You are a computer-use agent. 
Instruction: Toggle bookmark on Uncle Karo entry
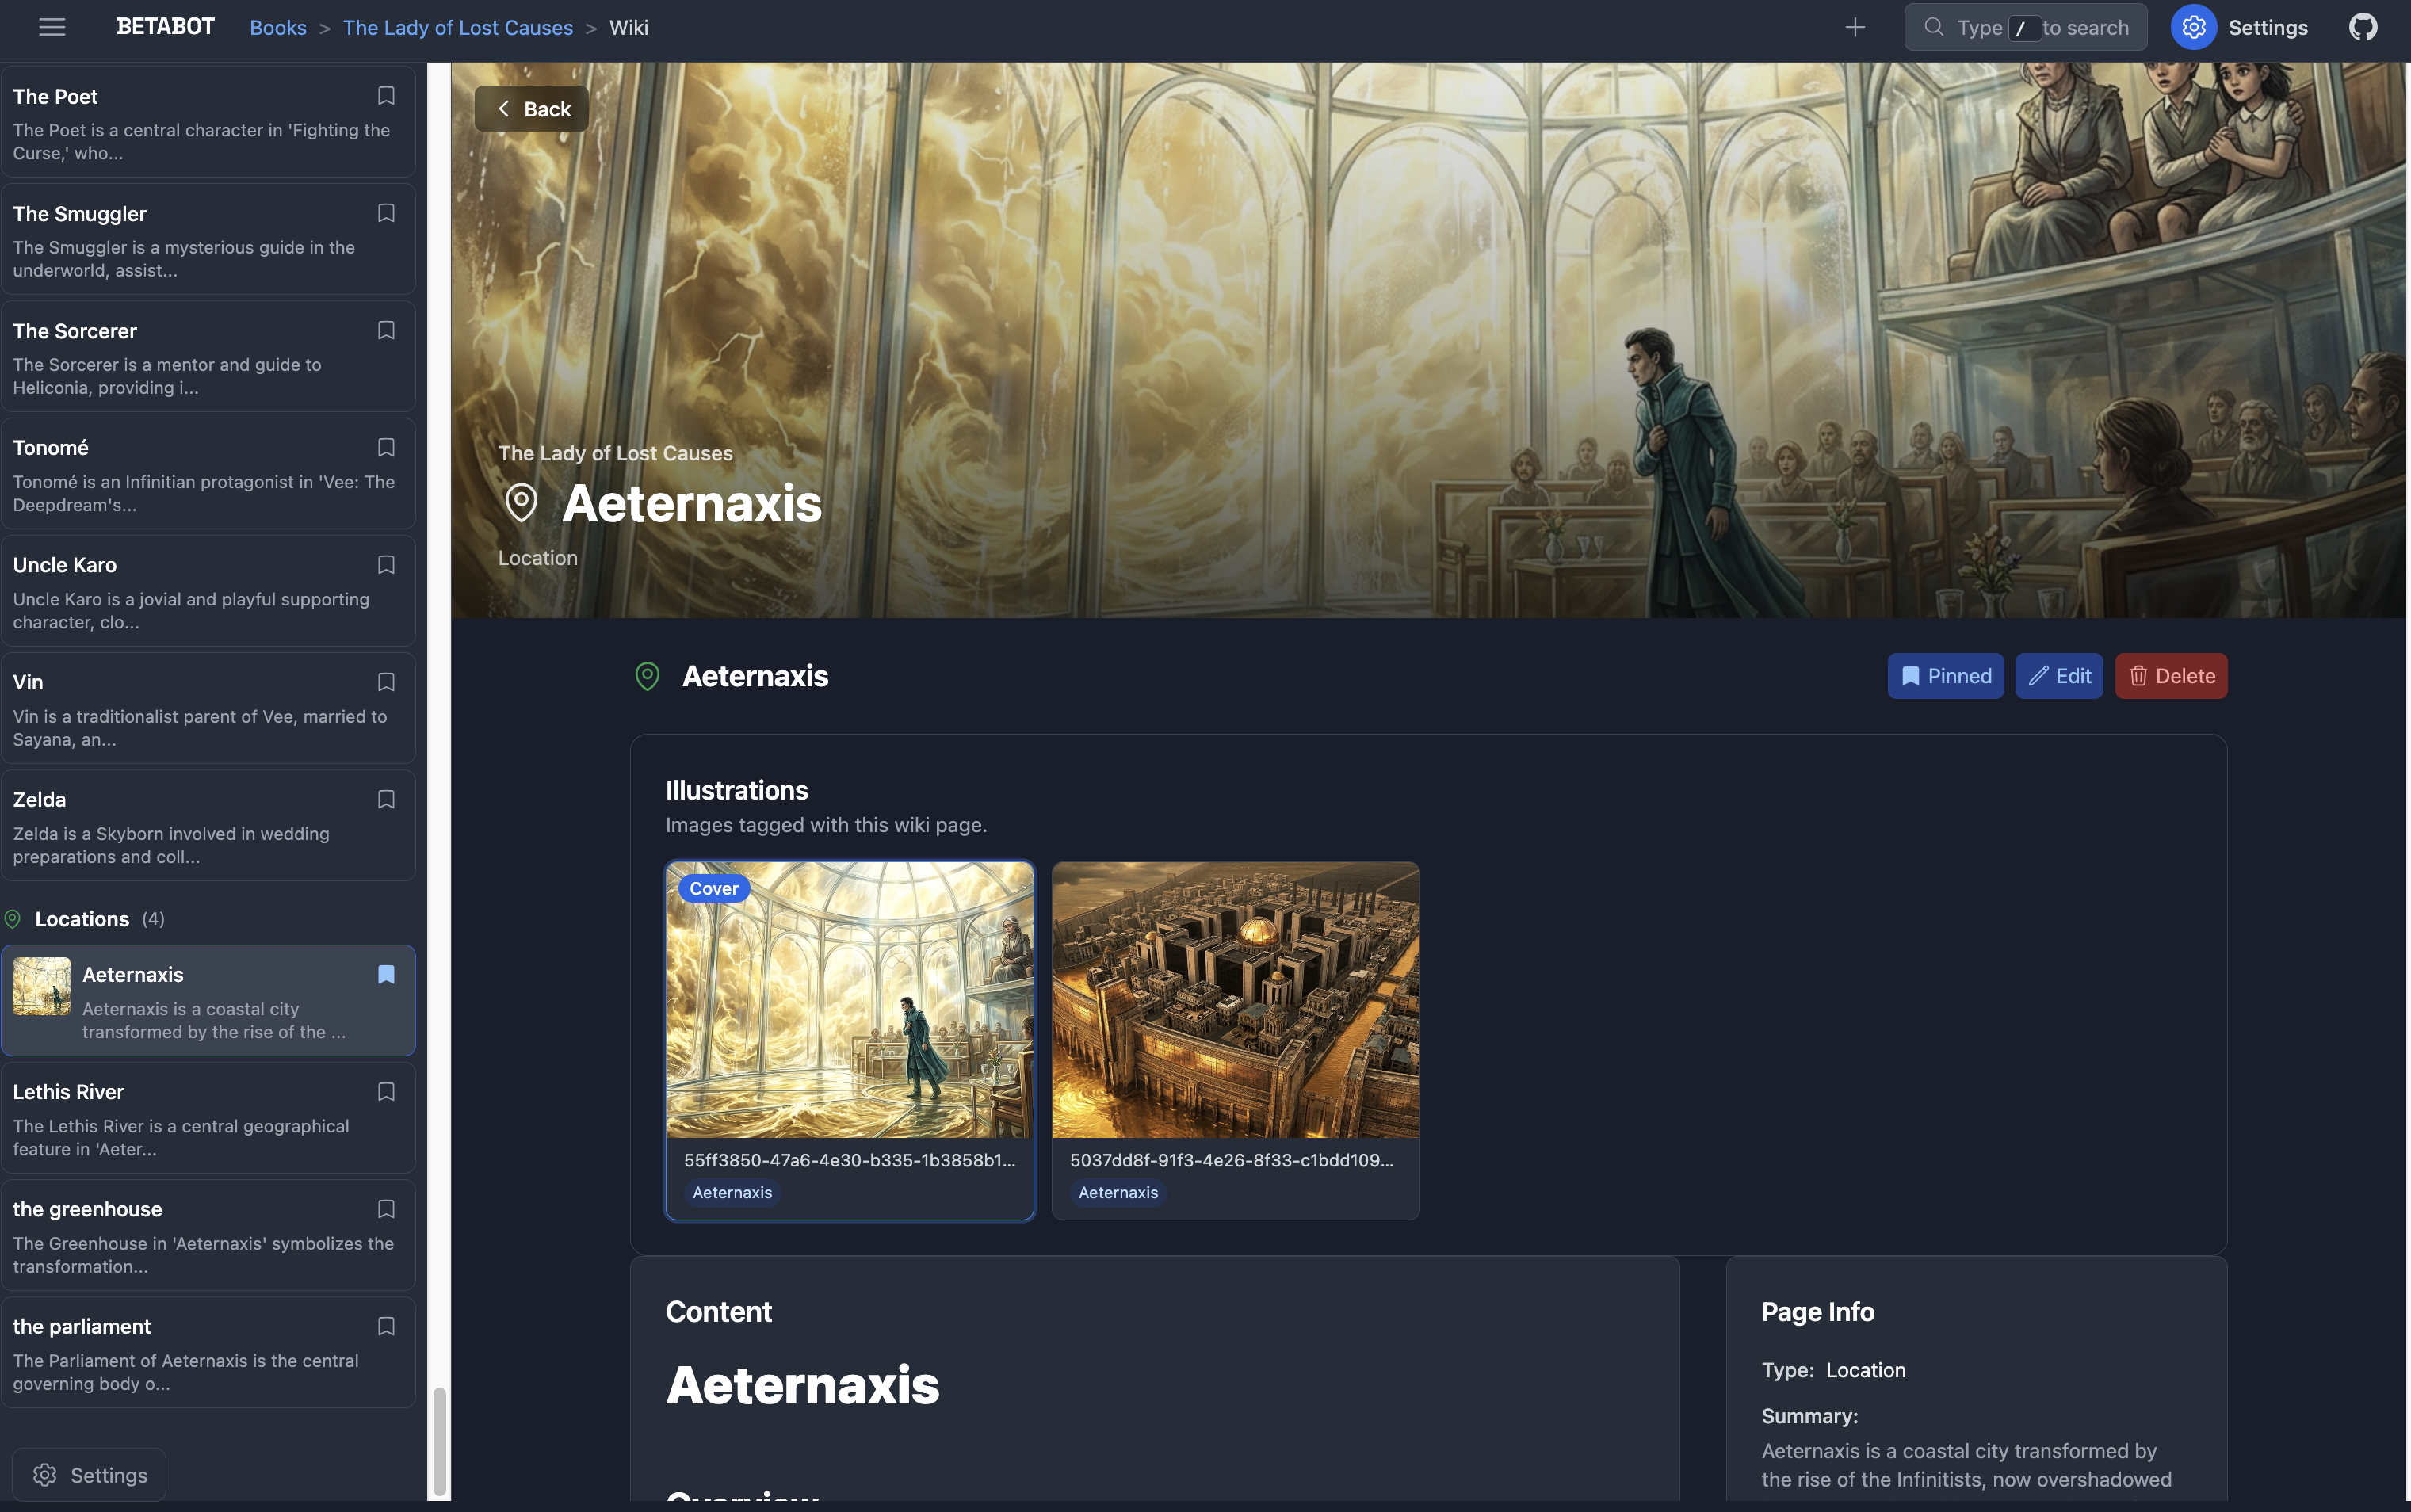386,565
